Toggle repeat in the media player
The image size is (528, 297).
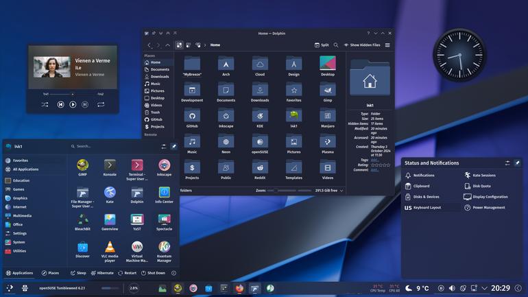click(101, 104)
